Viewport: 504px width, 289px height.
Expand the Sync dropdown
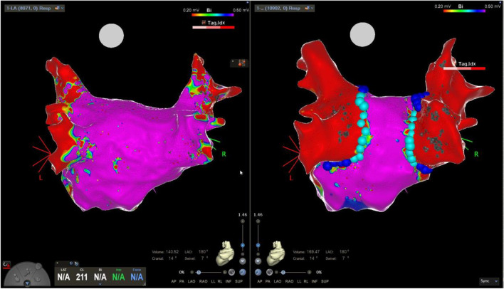tap(488, 282)
